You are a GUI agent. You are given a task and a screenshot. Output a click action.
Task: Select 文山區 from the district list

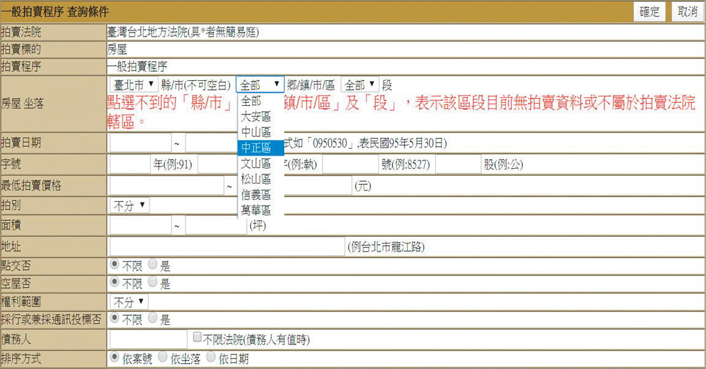pos(260,163)
